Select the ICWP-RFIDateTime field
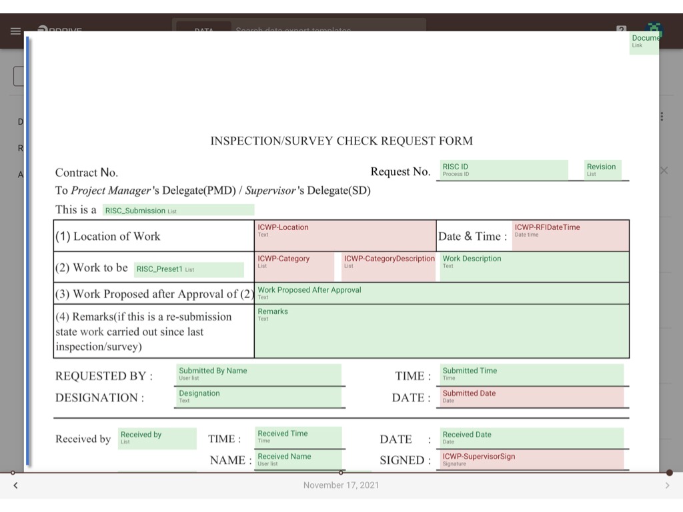The width and height of the screenshot is (683, 512). (x=570, y=235)
